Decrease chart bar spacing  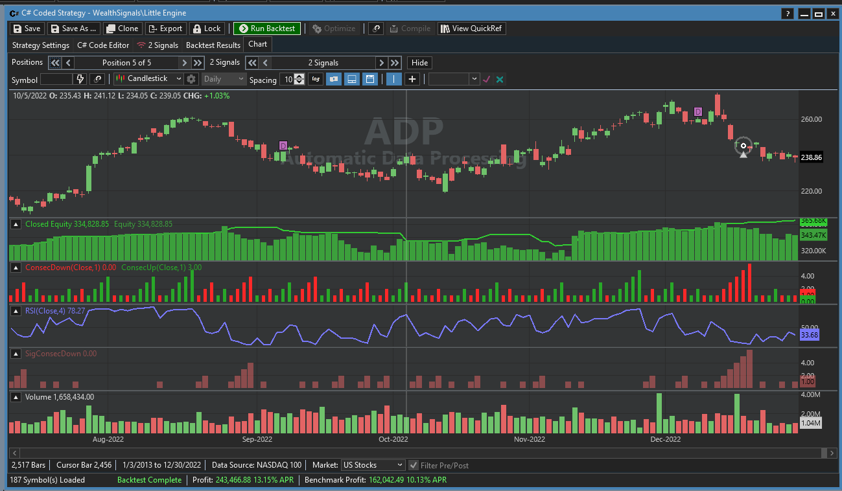click(299, 82)
